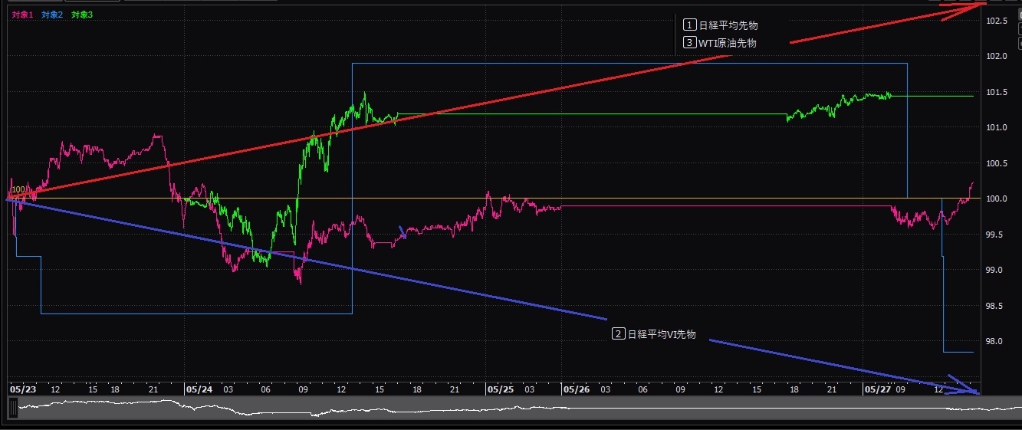Click the 05/25 date on the time axis
The height and width of the screenshot is (430, 1022).
point(500,389)
